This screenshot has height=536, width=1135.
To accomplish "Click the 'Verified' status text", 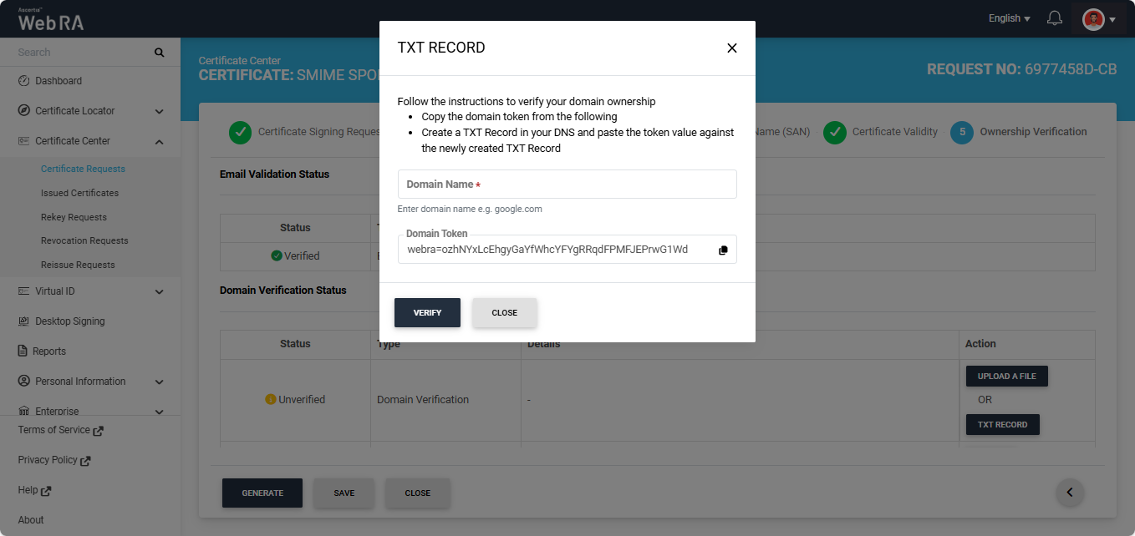I will point(302,256).
